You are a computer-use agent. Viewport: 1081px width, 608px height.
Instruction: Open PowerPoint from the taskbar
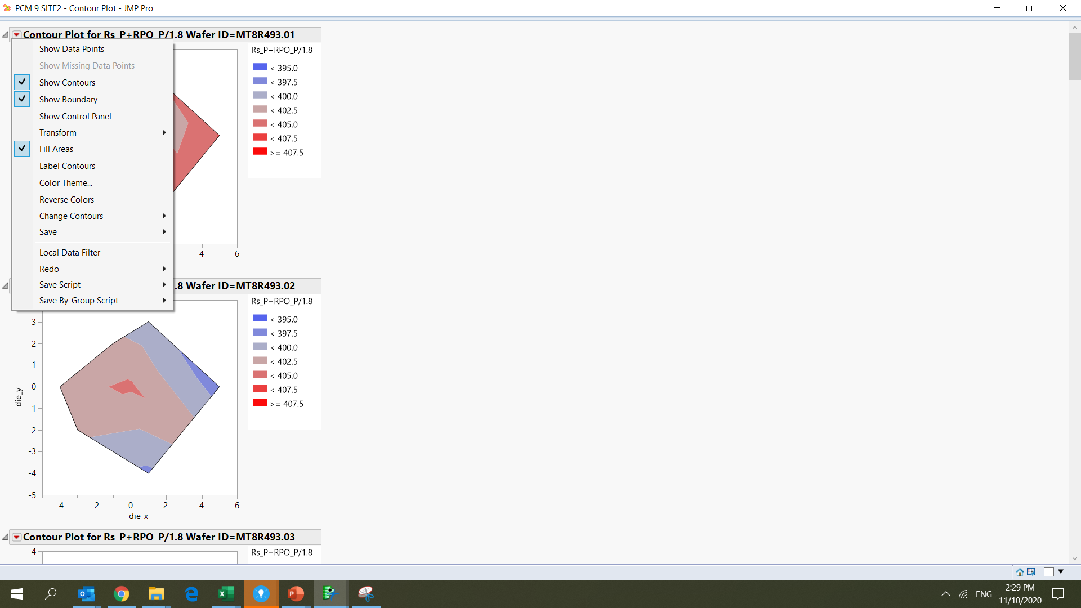point(296,594)
